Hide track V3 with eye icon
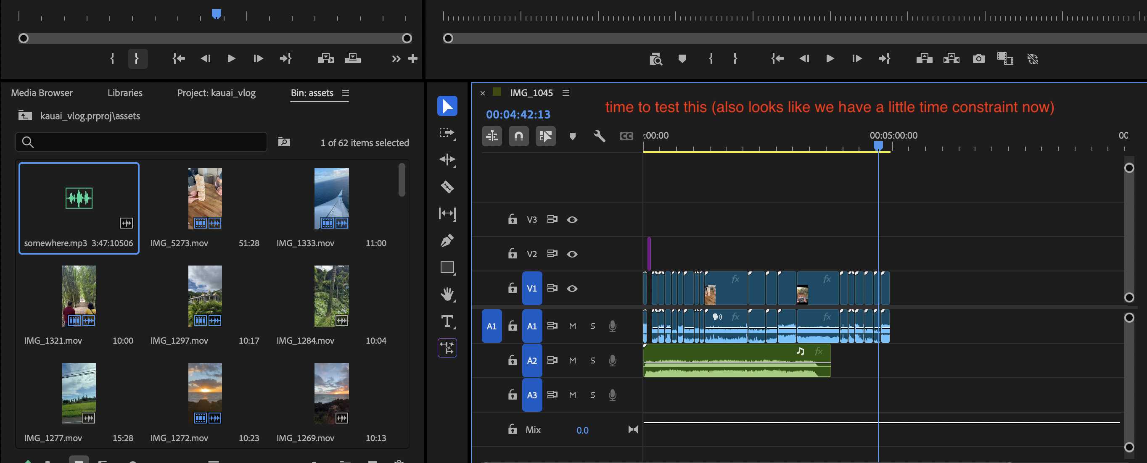 click(x=572, y=220)
